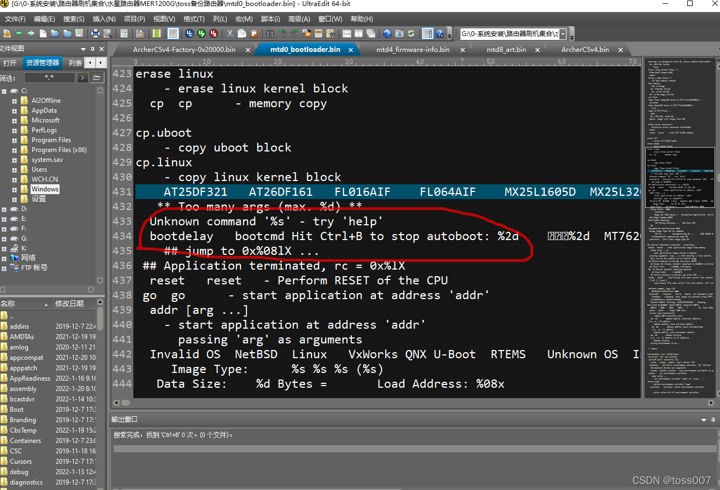This screenshot has height=490, width=720.
Task: Toggle the file view panel icon
Action: (427, 33)
